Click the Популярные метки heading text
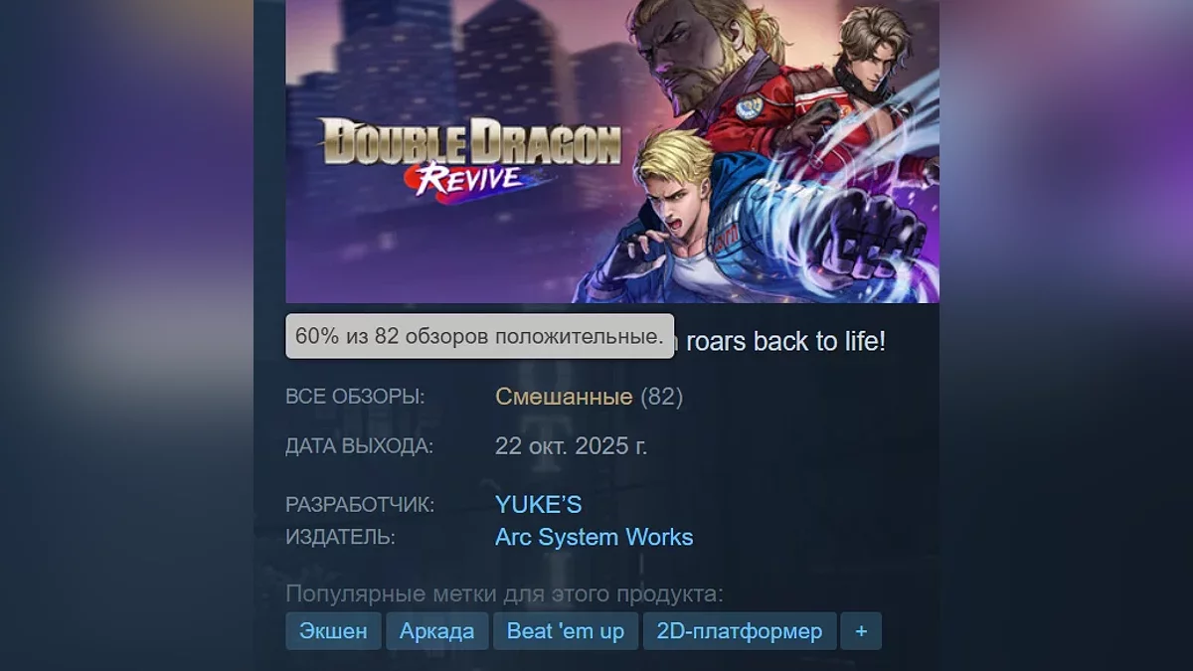This screenshot has width=1193, height=671. pos(504,594)
